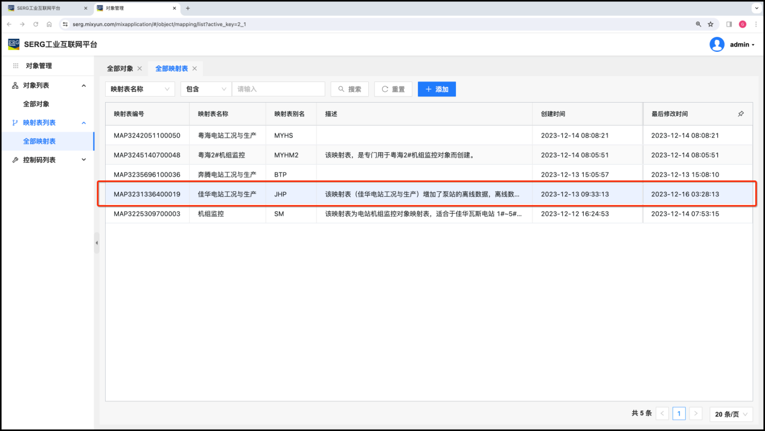
Task: Open the 包含 condition dropdown
Action: point(206,89)
